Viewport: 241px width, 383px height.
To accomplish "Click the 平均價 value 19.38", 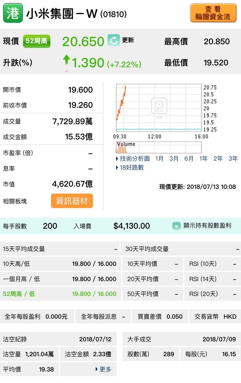I will (46, 369).
